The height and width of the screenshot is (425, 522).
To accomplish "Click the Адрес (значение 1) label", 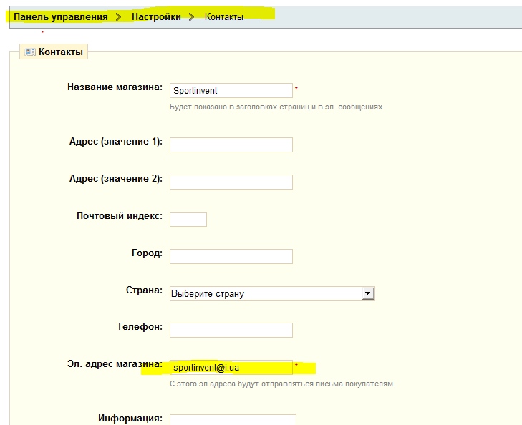I will pyautogui.click(x=116, y=142).
